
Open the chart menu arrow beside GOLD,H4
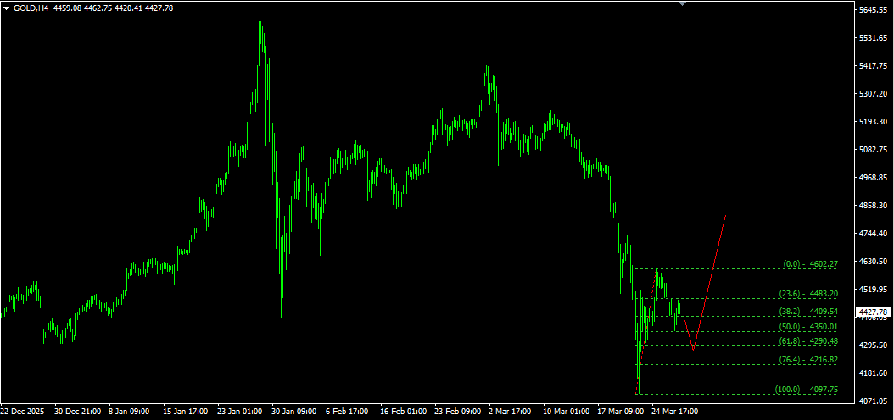coord(6,8)
